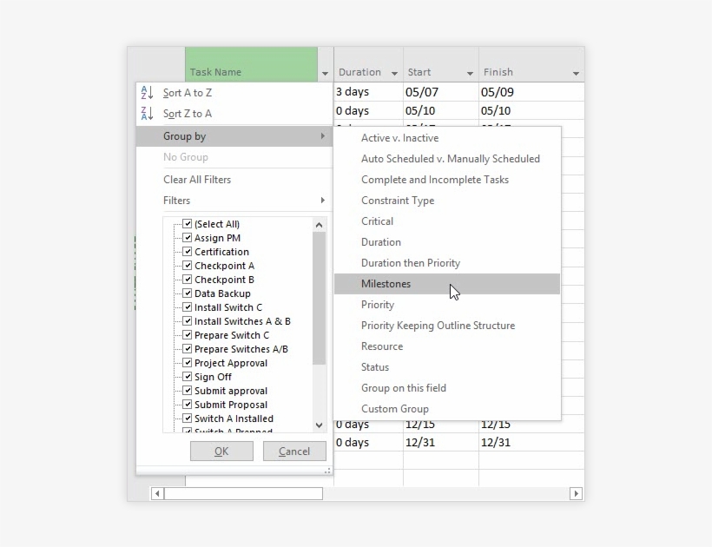Select Group on this field

(x=447, y=387)
